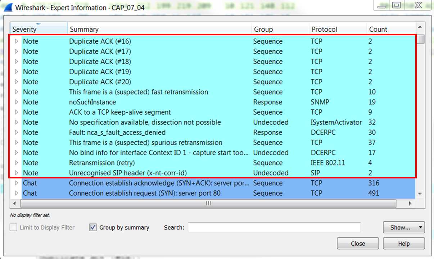The image size is (434, 259).
Task: Uncheck Group by summary checkbox
Action: [93, 227]
